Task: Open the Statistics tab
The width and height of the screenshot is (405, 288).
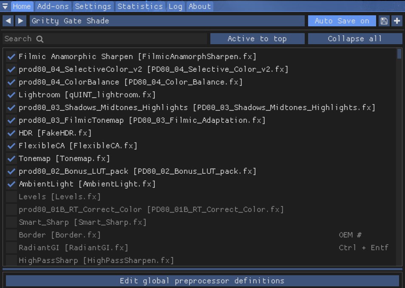Action: tap(140, 6)
